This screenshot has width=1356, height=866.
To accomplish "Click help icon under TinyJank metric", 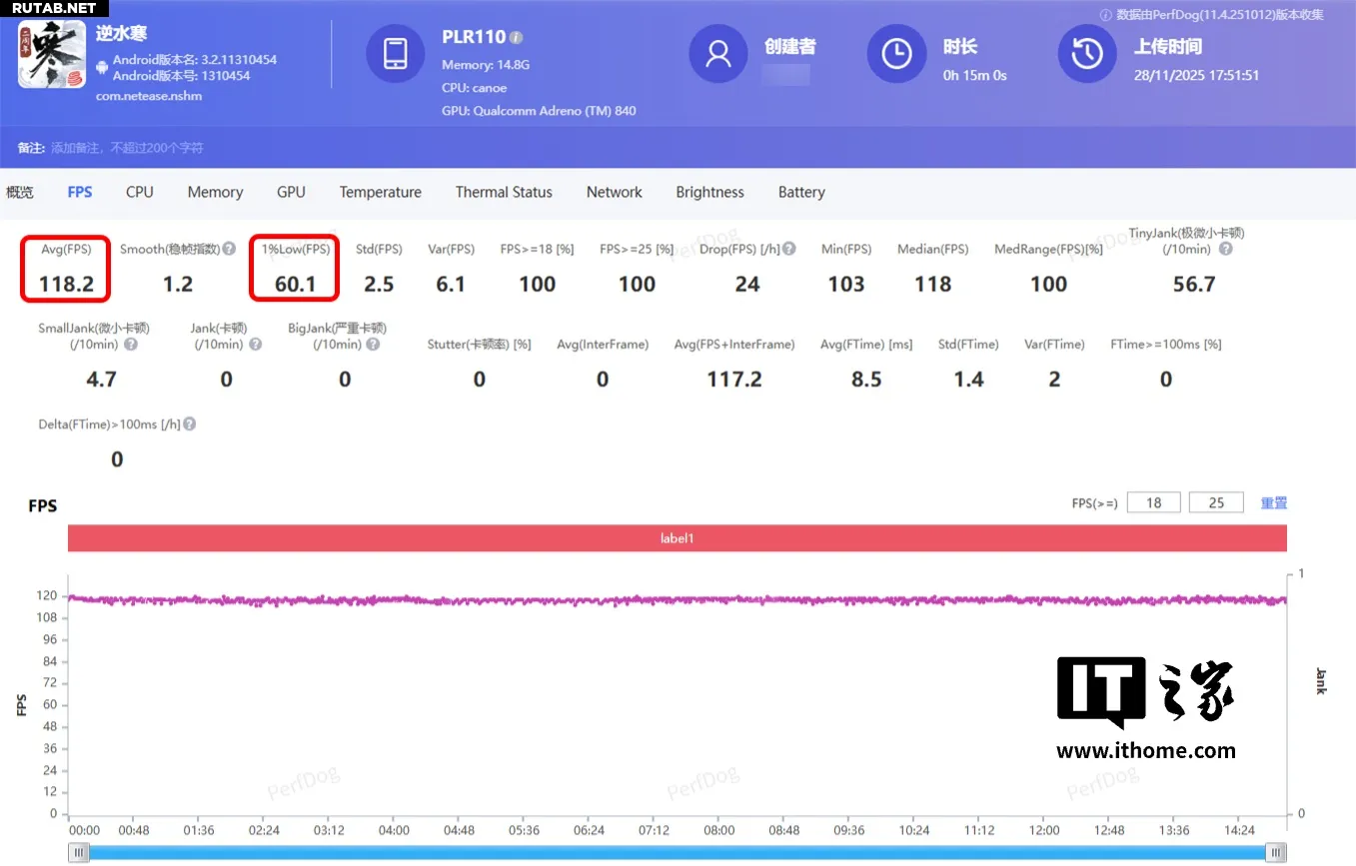I will pos(1225,249).
